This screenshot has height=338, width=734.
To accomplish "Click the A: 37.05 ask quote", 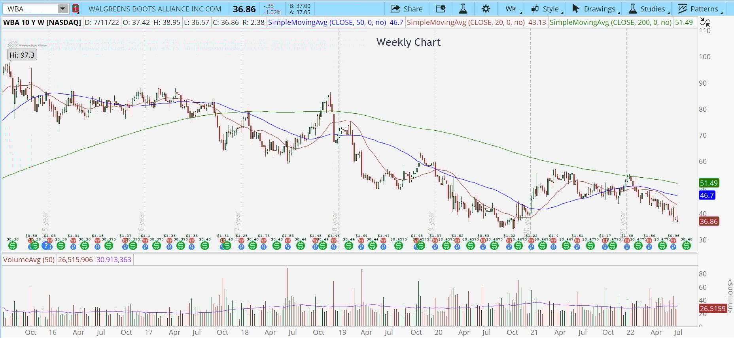I will click(300, 12).
